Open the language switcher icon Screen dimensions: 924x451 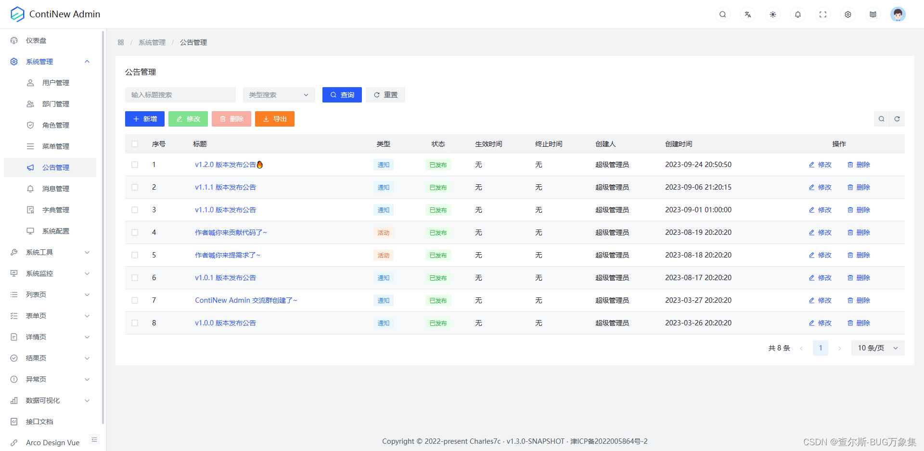[x=748, y=14]
